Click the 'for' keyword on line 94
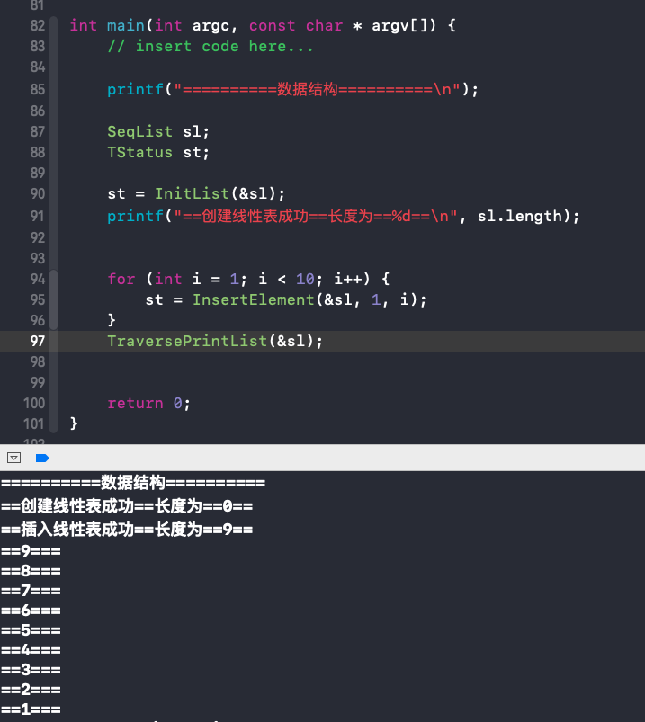Image resolution: width=645 pixels, height=722 pixels. click(121, 279)
